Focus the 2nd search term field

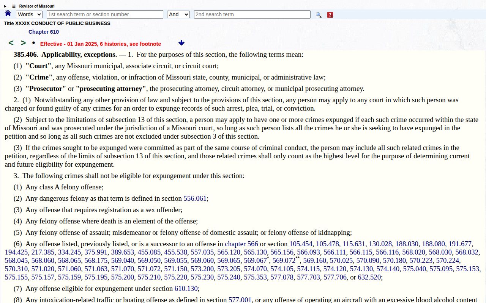(252, 14)
